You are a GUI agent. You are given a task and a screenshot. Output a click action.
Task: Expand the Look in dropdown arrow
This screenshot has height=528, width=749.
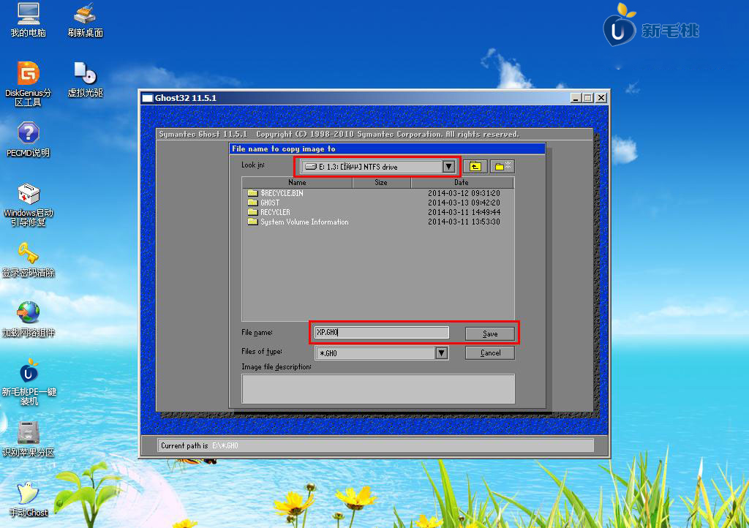click(448, 167)
